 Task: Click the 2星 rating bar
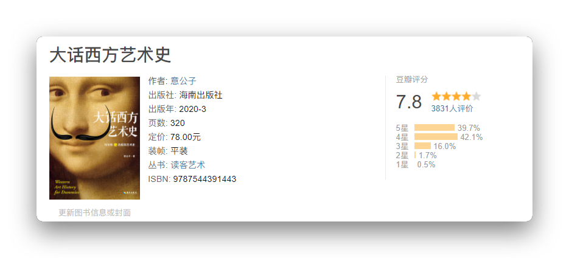click(x=415, y=155)
